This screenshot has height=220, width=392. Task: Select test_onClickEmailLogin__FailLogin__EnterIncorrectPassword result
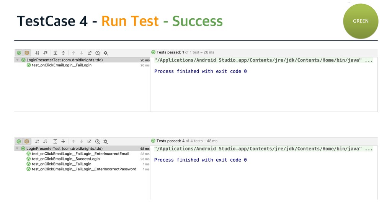(84, 169)
